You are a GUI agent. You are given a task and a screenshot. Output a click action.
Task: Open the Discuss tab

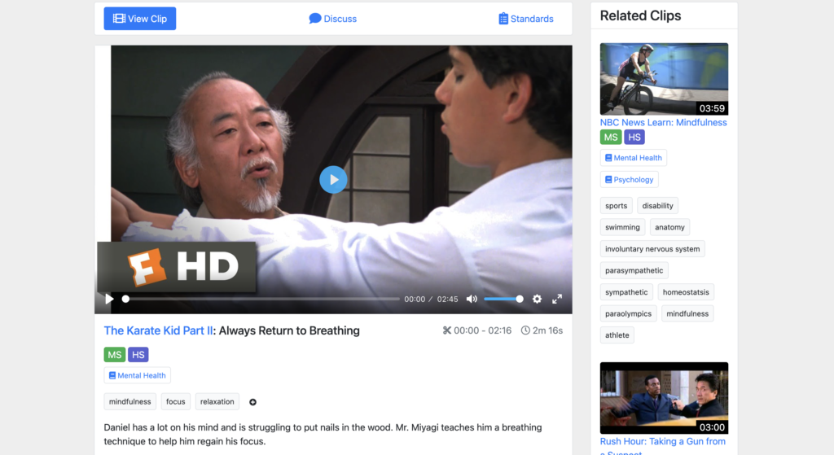tap(333, 19)
